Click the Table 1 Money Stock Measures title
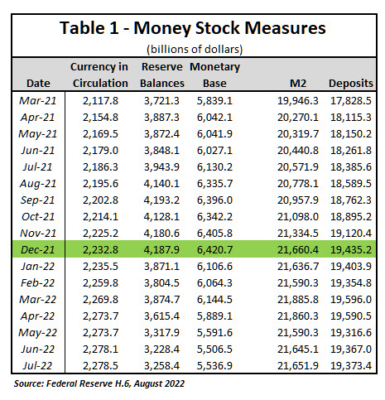 pyautogui.click(x=193, y=28)
